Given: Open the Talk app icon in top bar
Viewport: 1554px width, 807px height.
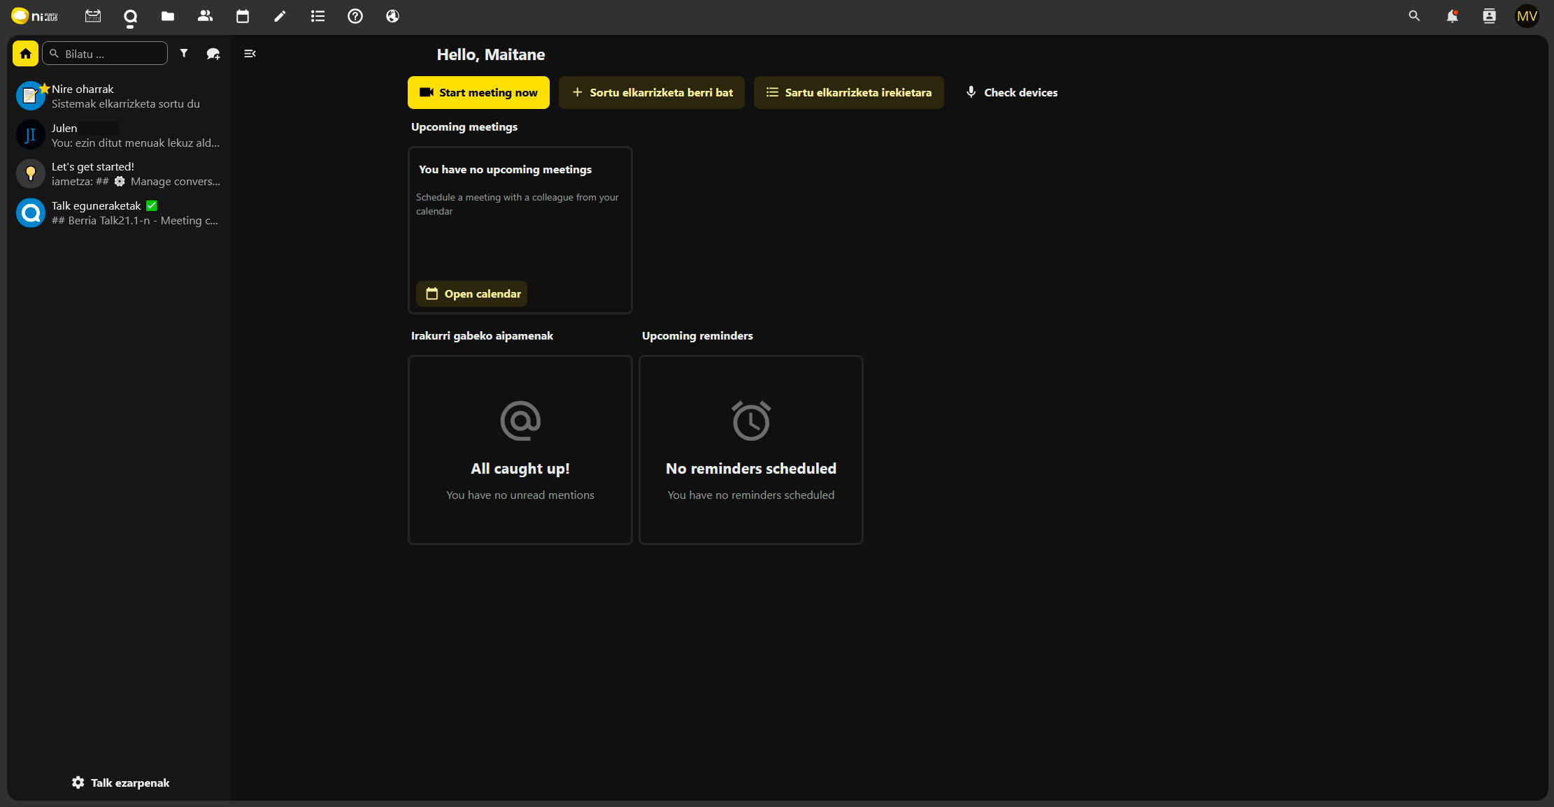Looking at the screenshot, I should coord(130,16).
